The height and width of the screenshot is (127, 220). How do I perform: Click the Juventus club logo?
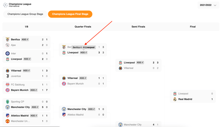[7, 76]
